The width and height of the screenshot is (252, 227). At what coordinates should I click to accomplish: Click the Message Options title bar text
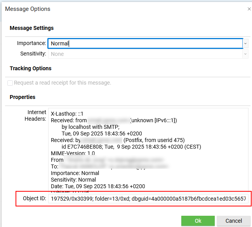coord(28,9)
